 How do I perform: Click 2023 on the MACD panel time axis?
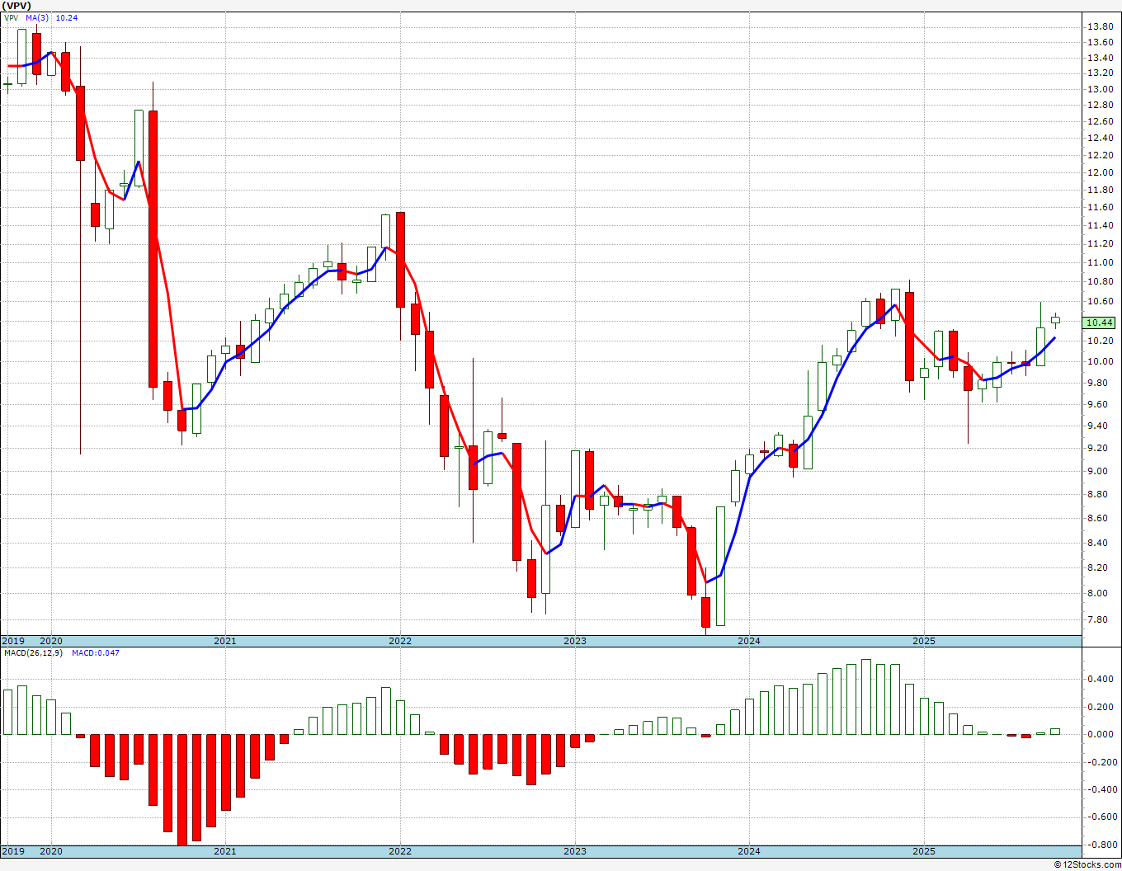tap(575, 851)
